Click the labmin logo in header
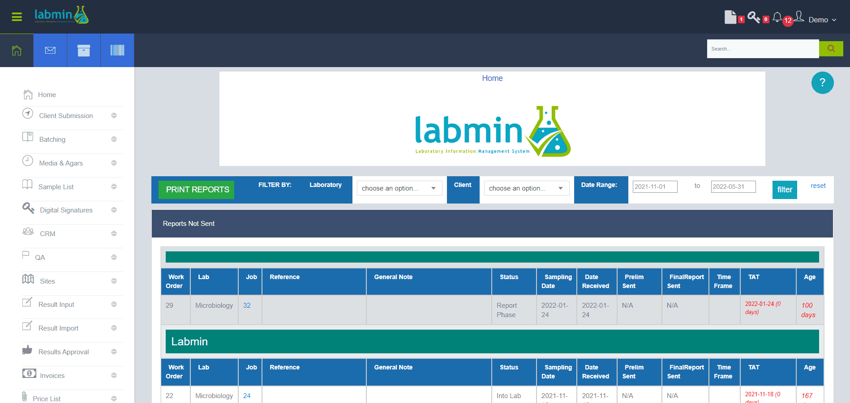Image resolution: width=850 pixels, height=403 pixels. [62, 15]
